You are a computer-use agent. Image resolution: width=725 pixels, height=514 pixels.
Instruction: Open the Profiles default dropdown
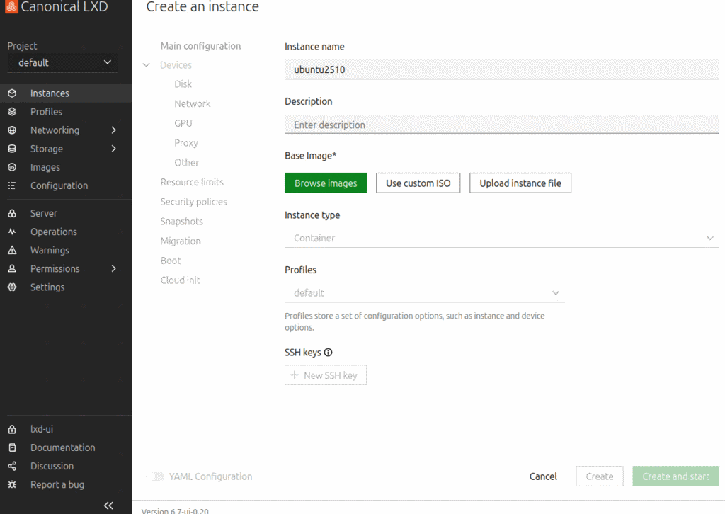425,293
